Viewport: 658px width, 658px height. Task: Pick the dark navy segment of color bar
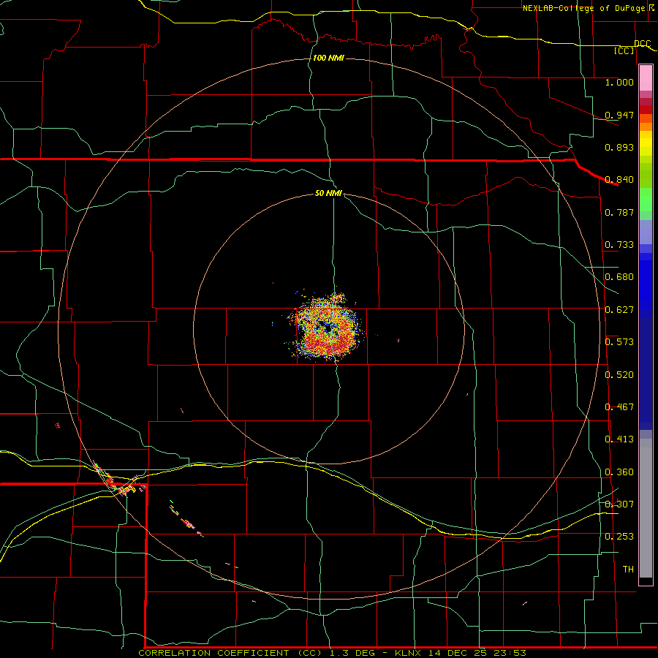point(646,374)
